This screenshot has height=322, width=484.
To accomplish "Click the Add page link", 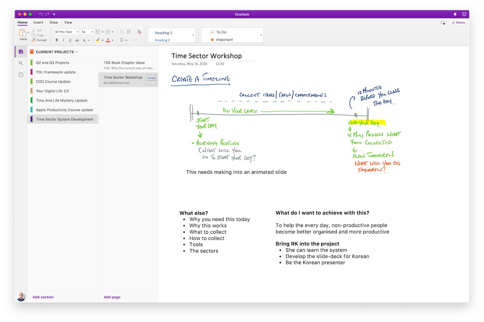I will [x=112, y=297].
